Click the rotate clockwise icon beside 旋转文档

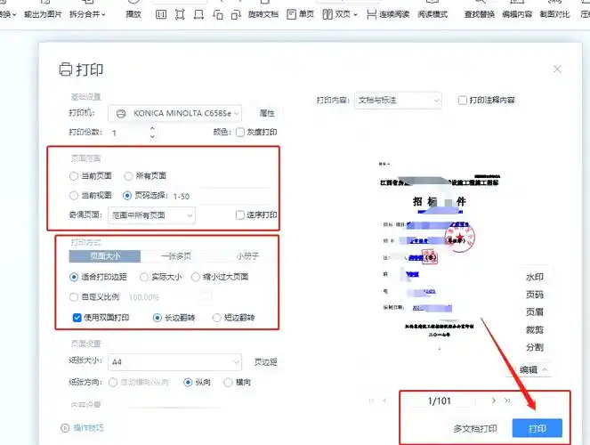point(236,14)
